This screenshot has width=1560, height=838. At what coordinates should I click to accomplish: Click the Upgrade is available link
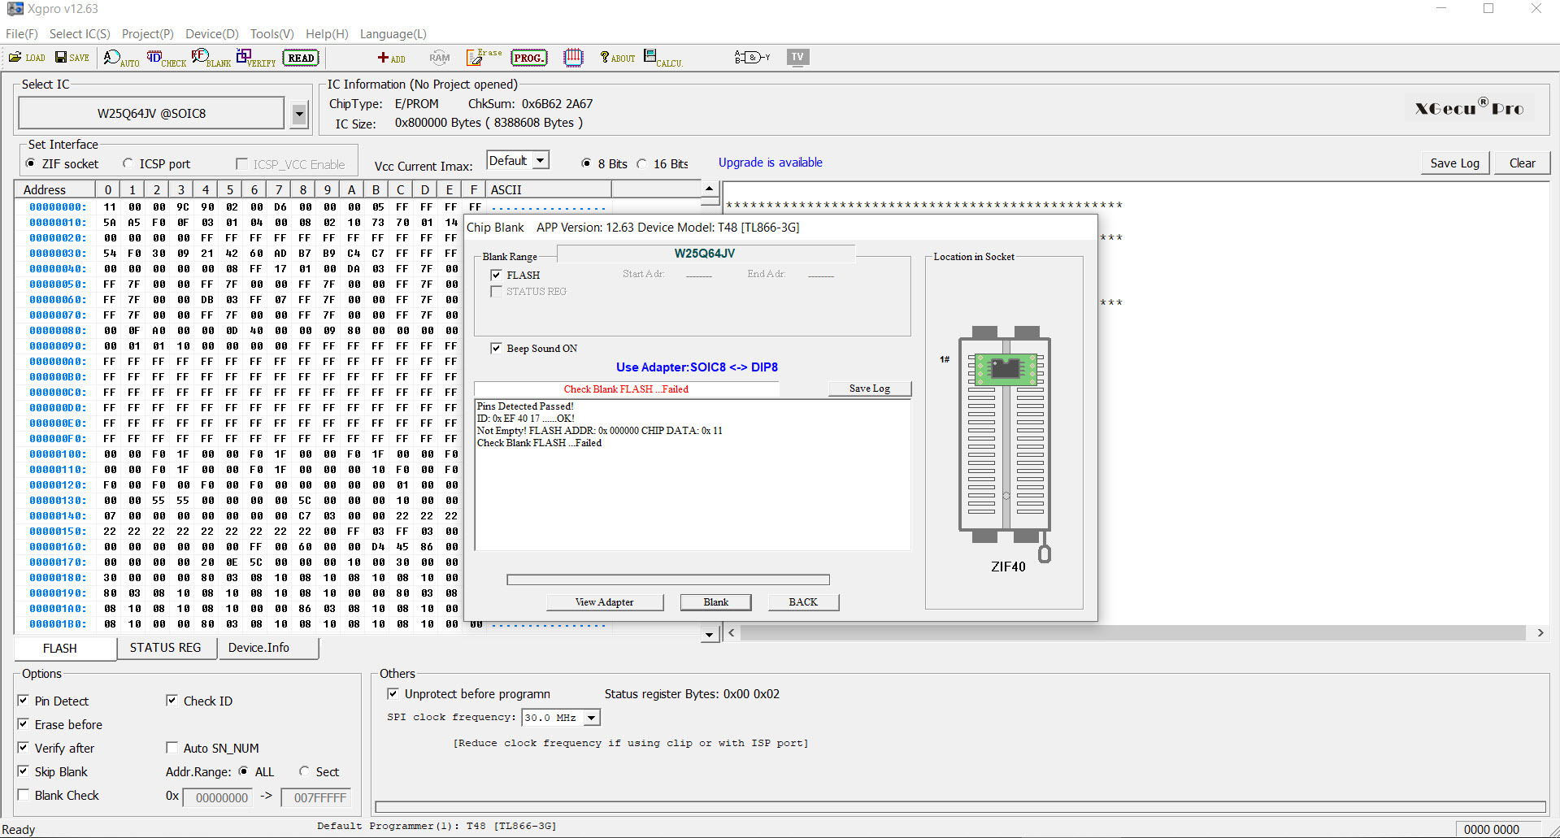(770, 163)
